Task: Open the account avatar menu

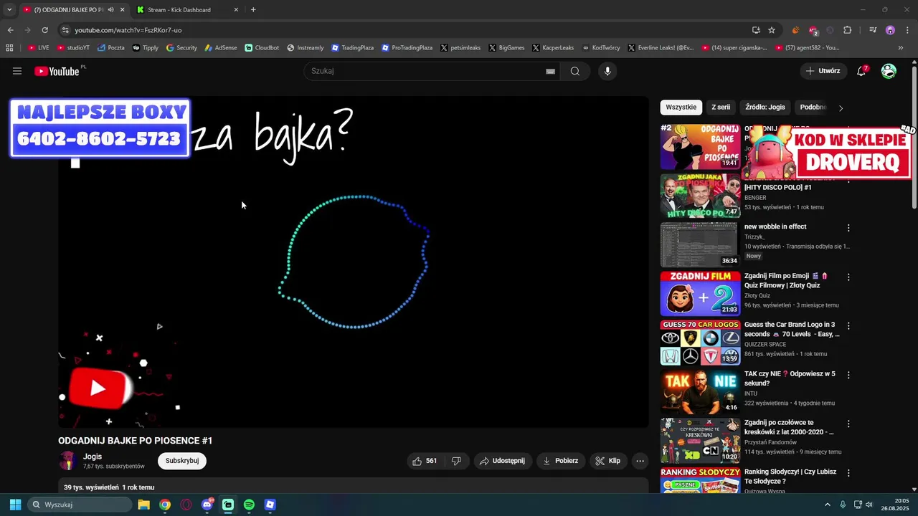Action: tap(889, 71)
